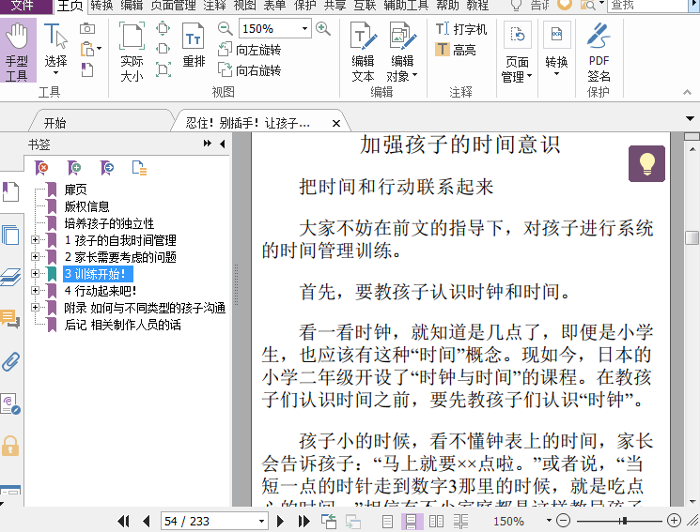700x532 pixels.
Task: Click the bookmark options page icon
Action: coord(139,168)
